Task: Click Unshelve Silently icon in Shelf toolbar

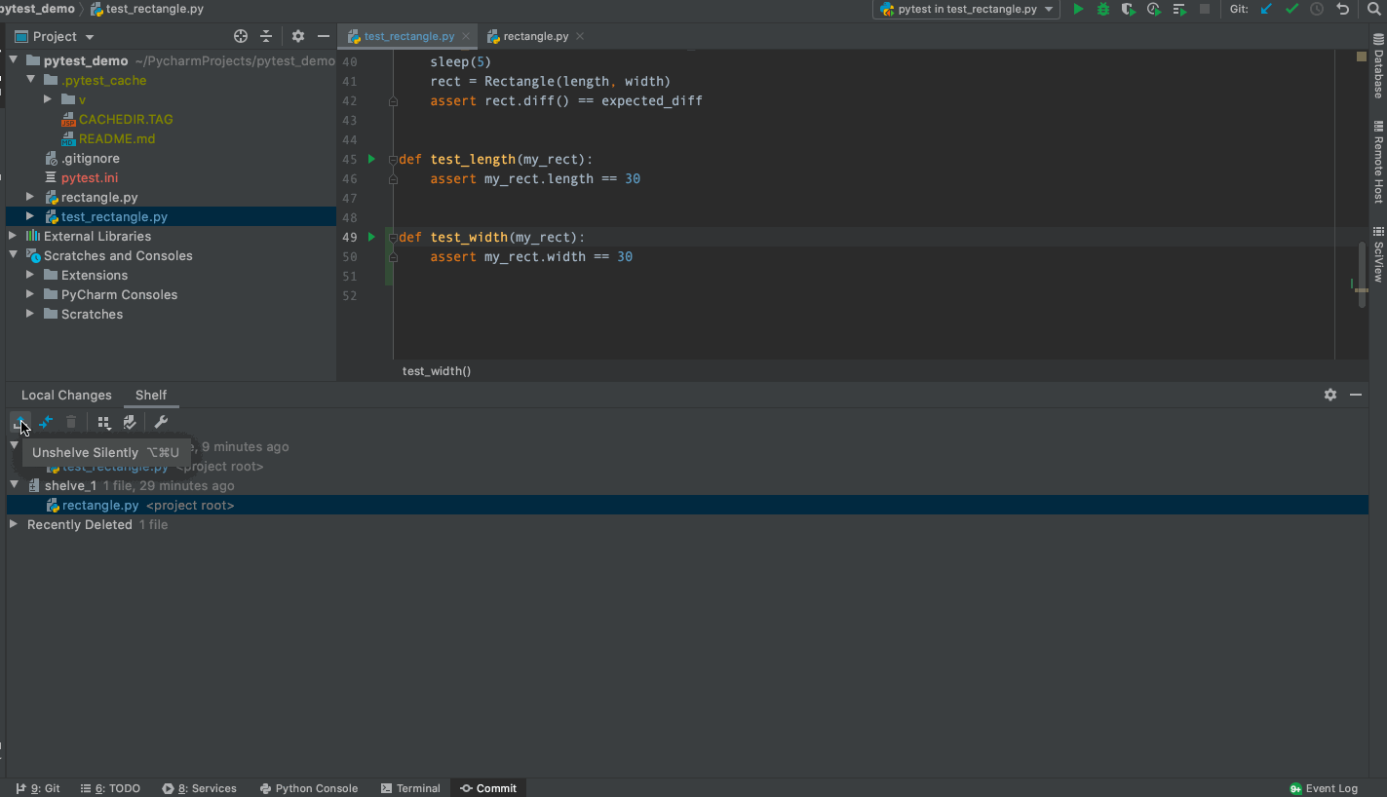Action: 20,422
